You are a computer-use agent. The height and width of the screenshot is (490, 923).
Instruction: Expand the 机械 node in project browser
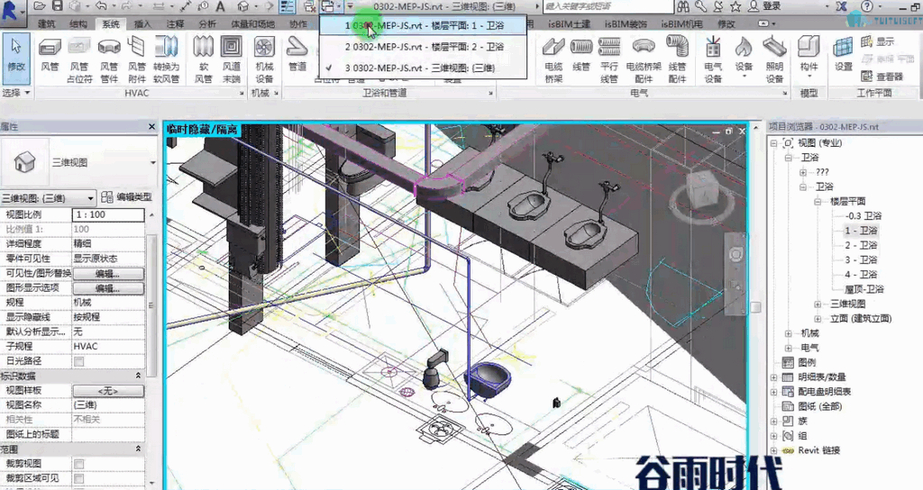point(788,333)
